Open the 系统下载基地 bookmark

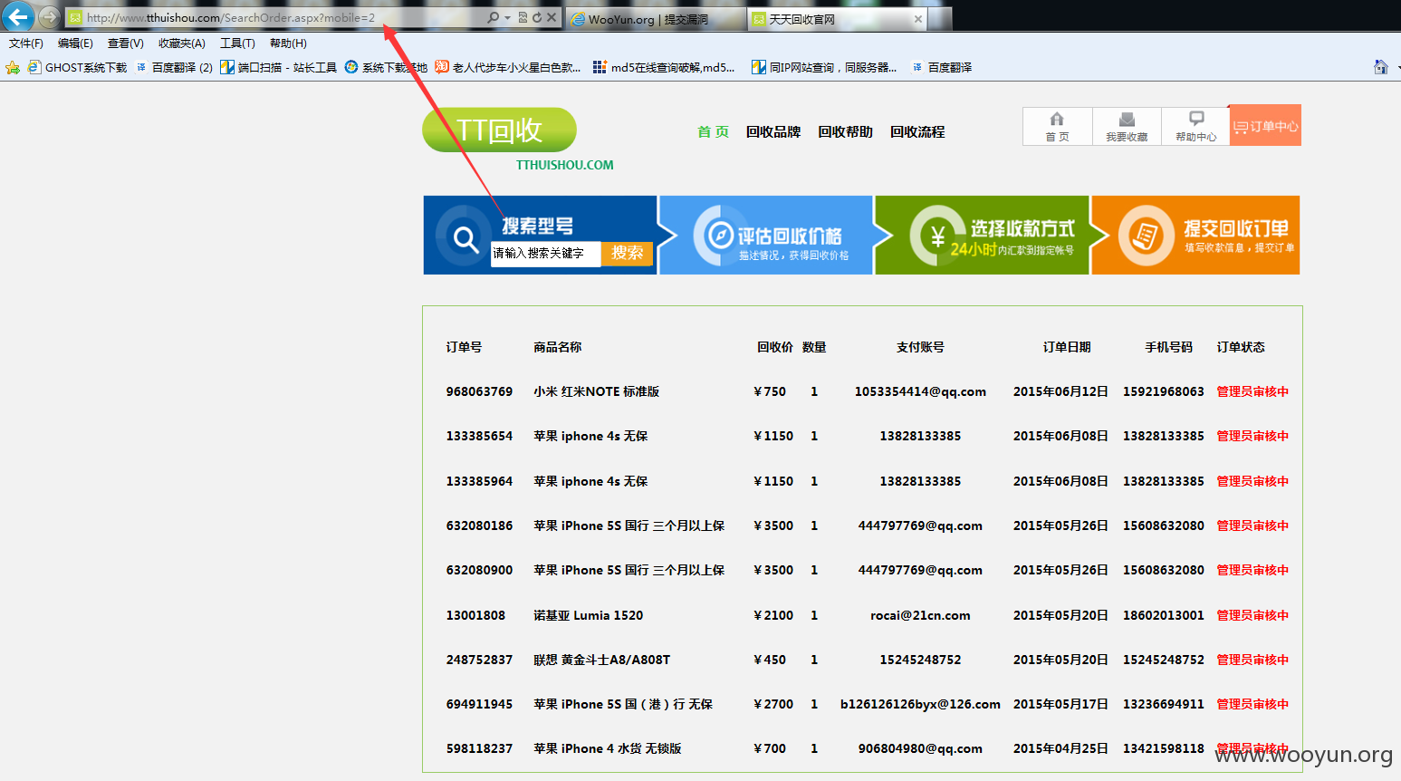pyautogui.click(x=386, y=67)
